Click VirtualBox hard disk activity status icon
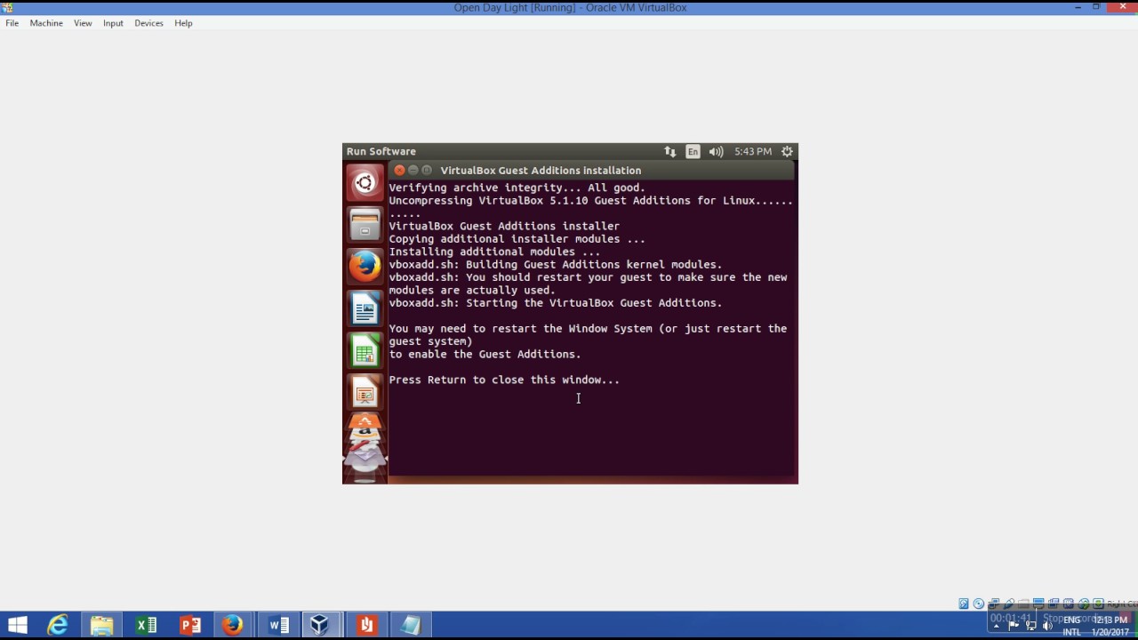Image resolution: width=1138 pixels, height=640 pixels. pyautogui.click(x=964, y=604)
